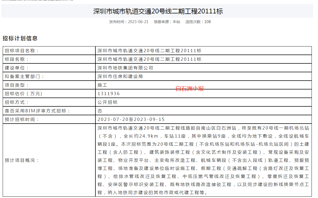Click the 公开招标 bidding method value
318x198 pixels.
(x=107, y=102)
